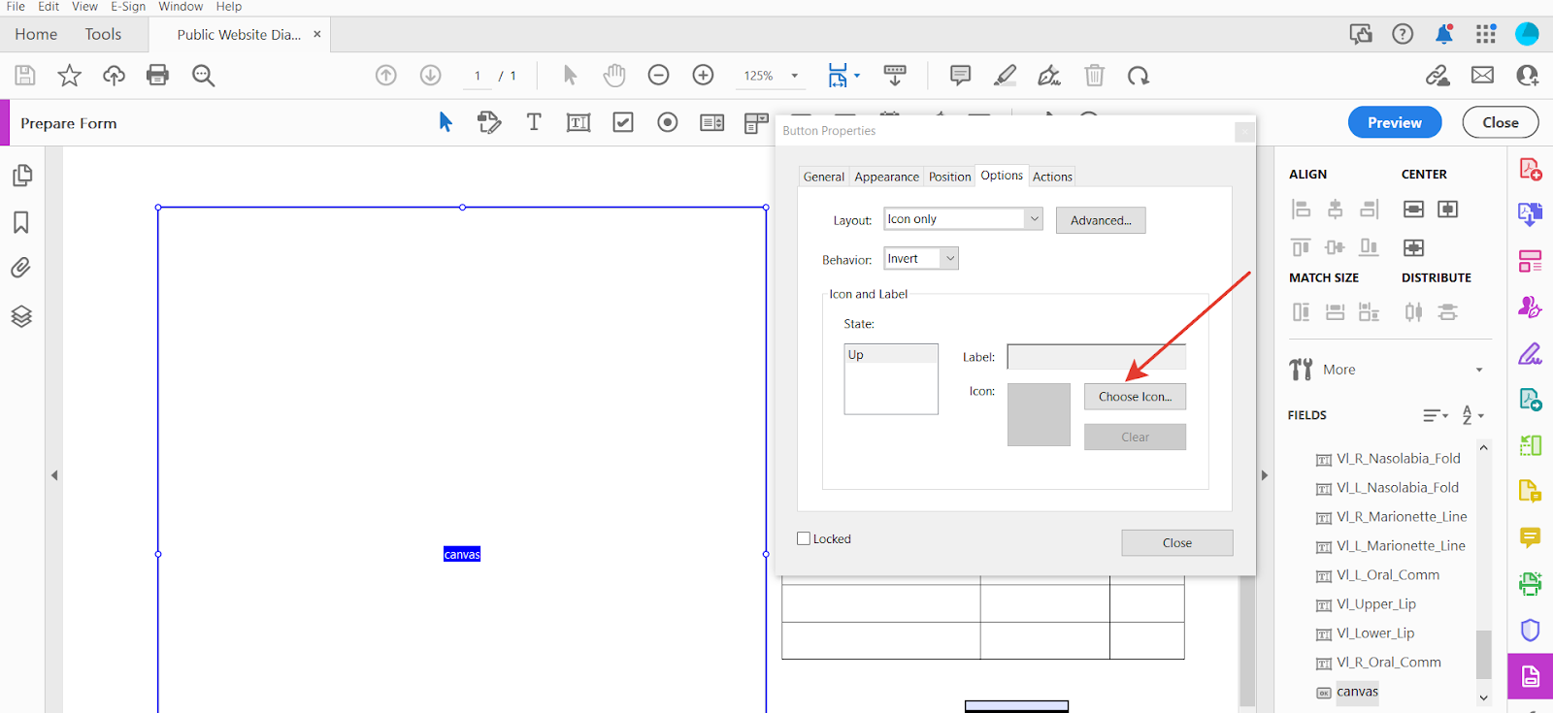This screenshot has width=1553, height=713.
Task: Click the Print icon in toolbar
Action: point(157,75)
